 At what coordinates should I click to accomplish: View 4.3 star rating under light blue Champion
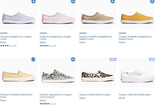[x=8, y=46]
